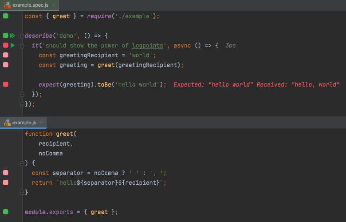Click the 'demo' string literal
The height and width of the screenshot is (222, 346).
tap(66, 36)
